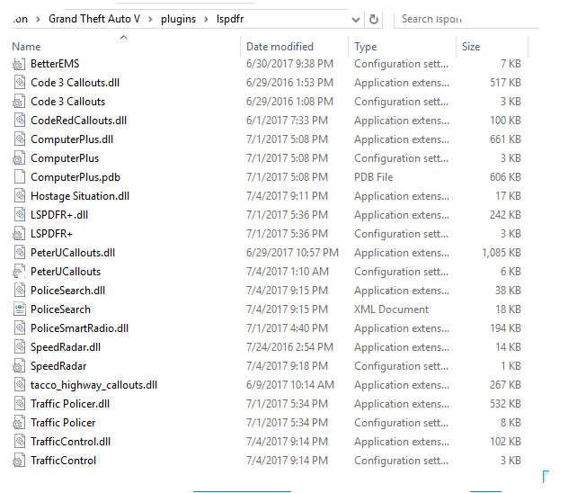
Task: Select the tacco_highway_callouts.dll file name
Action: (x=93, y=385)
